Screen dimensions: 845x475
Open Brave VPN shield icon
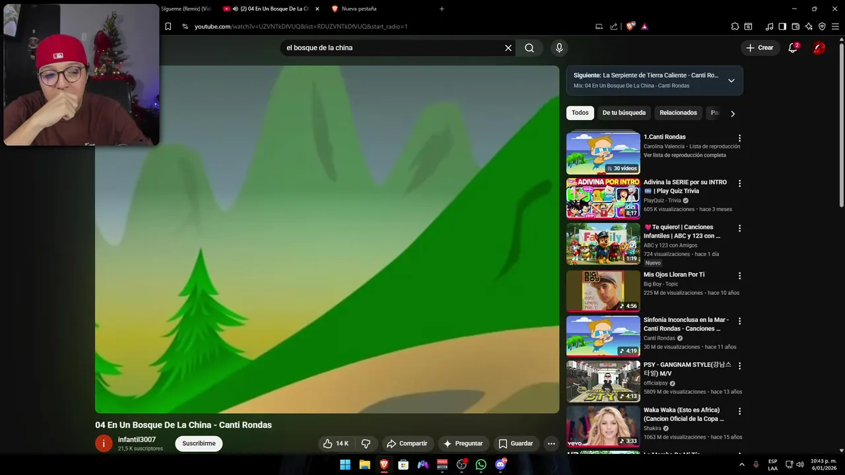coord(822,26)
